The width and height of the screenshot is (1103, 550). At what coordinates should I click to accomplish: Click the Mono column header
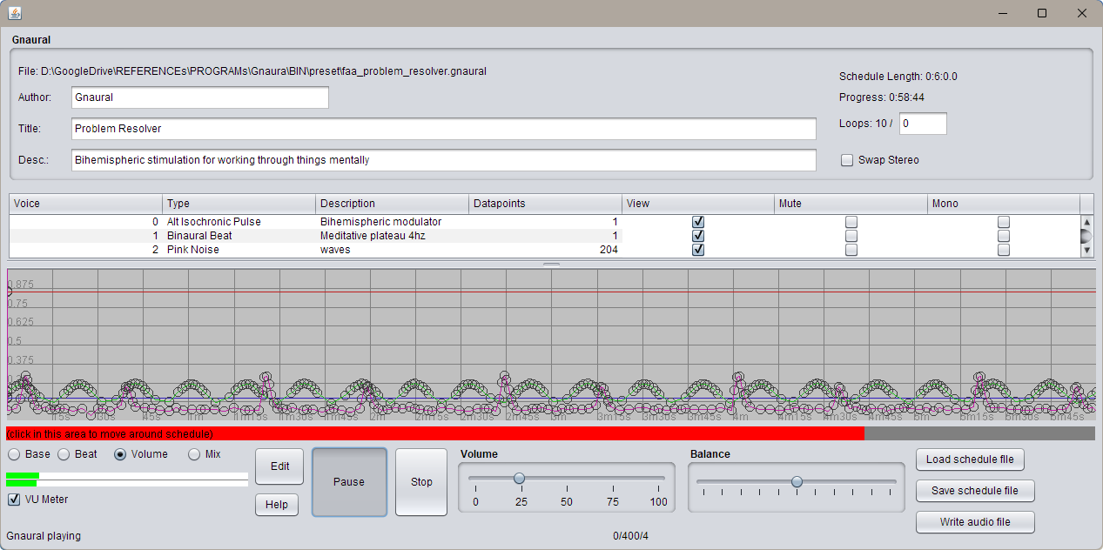coord(1004,204)
